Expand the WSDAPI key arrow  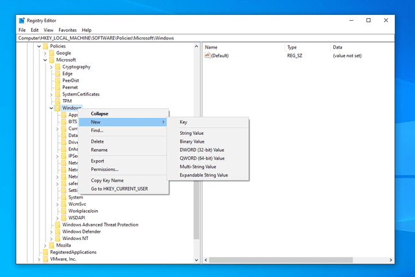tap(58, 218)
